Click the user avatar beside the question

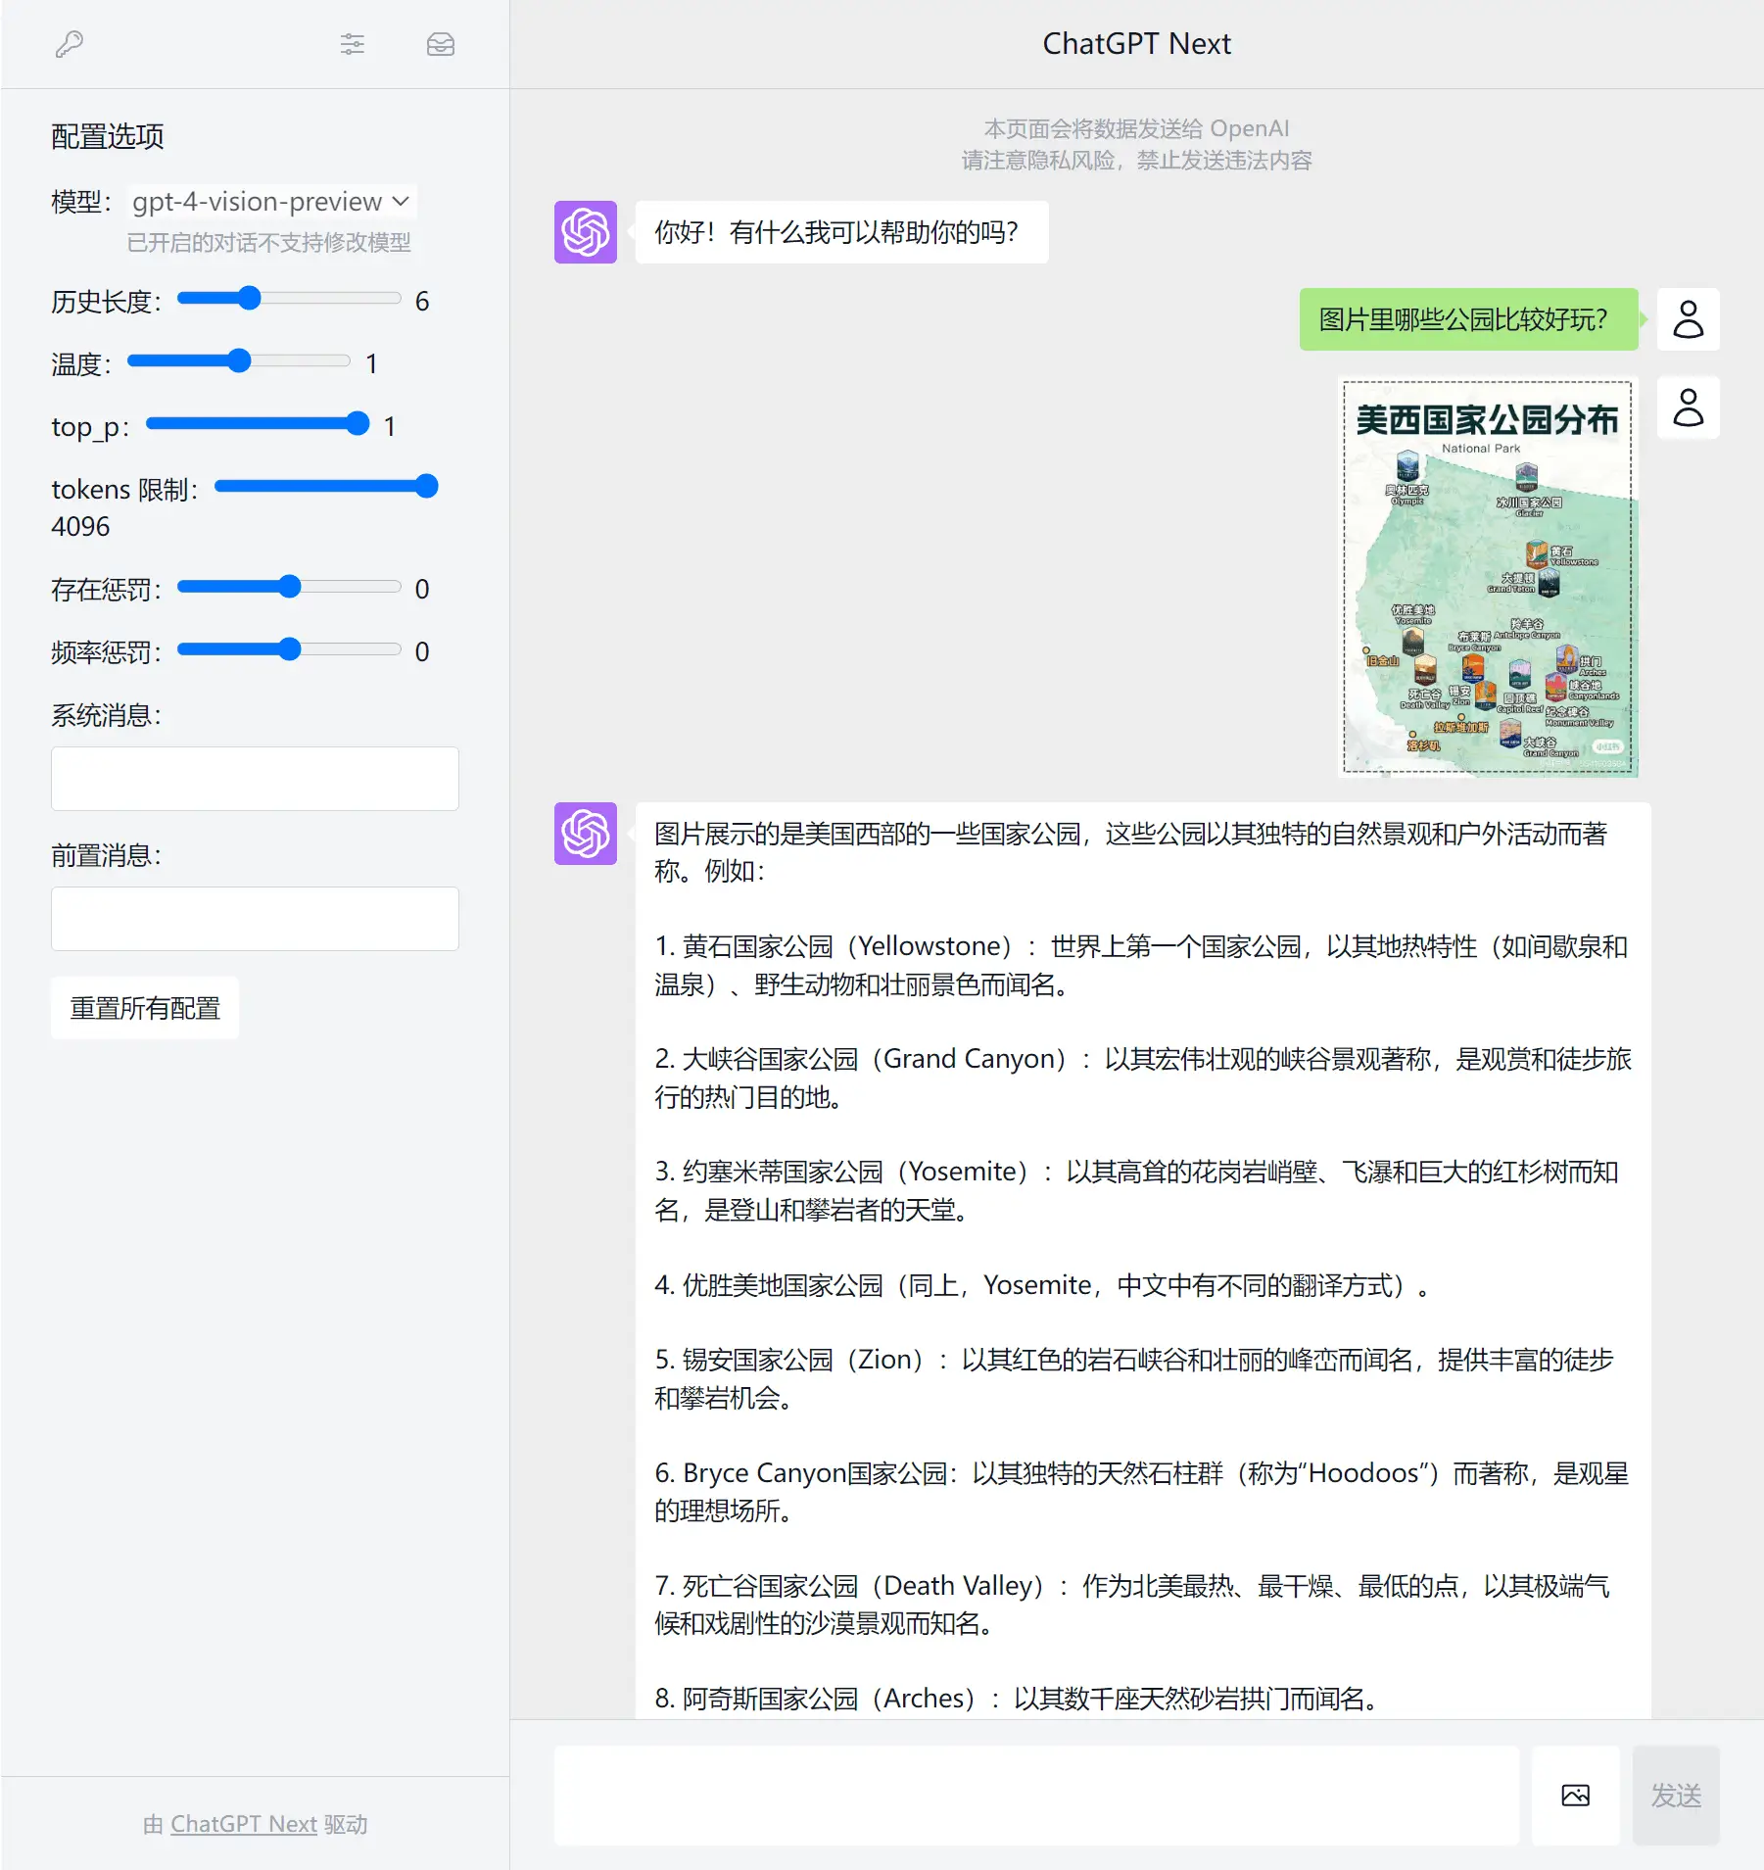click(1687, 319)
